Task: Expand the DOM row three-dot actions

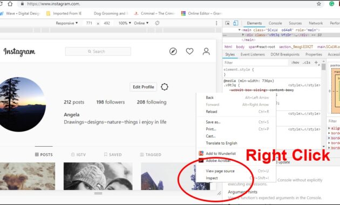Action: pyautogui.click(x=225, y=35)
